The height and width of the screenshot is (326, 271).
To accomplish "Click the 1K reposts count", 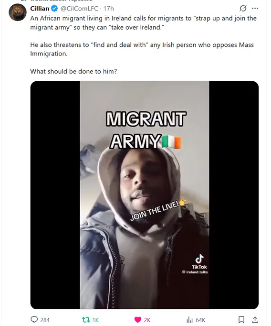I will click(95, 320).
